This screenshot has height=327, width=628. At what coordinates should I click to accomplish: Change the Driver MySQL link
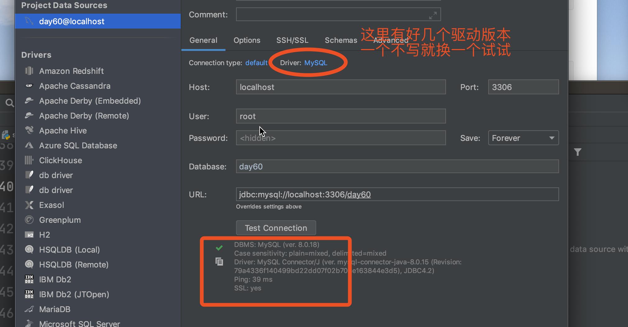pyautogui.click(x=316, y=63)
